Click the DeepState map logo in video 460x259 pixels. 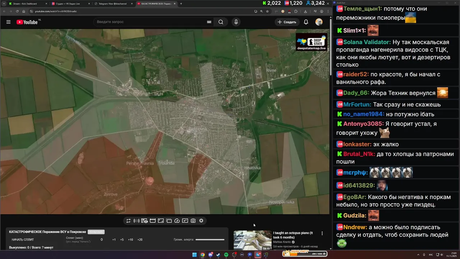pos(311,42)
